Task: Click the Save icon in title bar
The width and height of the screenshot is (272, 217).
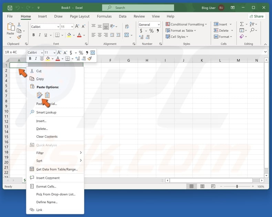Action: tap(10, 8)
